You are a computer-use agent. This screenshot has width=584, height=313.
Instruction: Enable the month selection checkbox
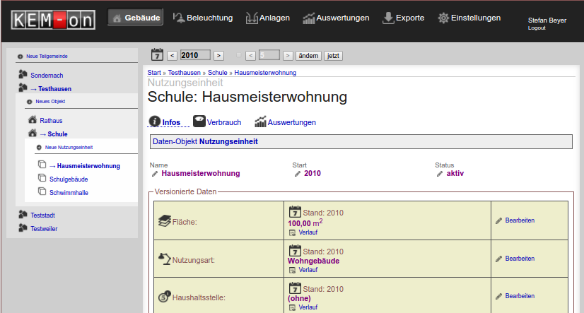(x=239, y=55)
